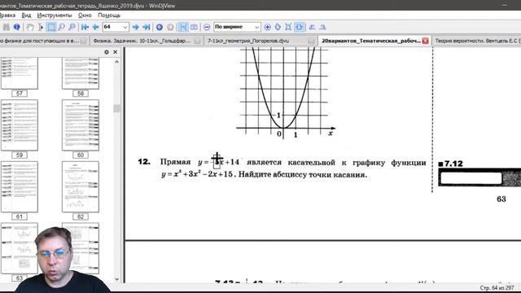The image size is (521, 293).
Task: Close the Погорелов geometry tab
Action: click(x=311, y=41)
